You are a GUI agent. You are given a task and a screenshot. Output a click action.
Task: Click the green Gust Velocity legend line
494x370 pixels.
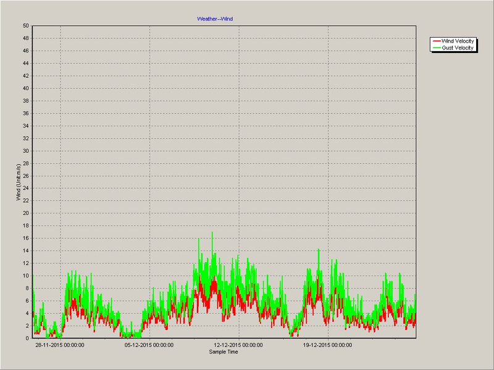(x=437, y=48)
